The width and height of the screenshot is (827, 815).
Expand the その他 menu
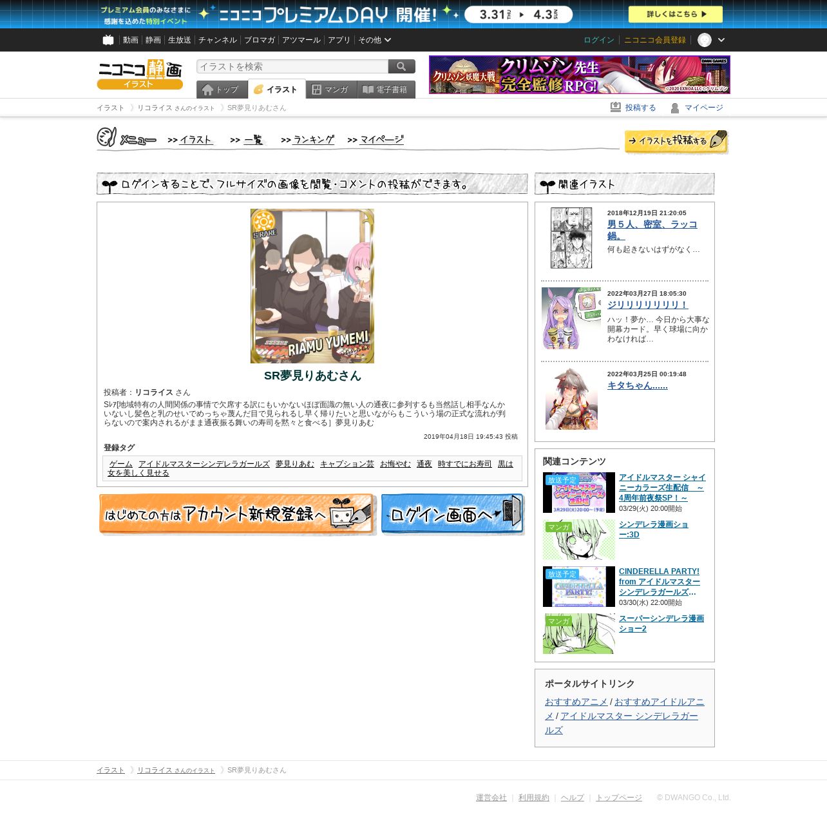pyautogui.click(x=374, y=40)
